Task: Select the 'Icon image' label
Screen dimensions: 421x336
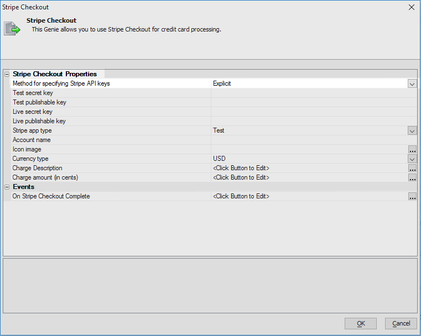Action: tap(27, 149)
